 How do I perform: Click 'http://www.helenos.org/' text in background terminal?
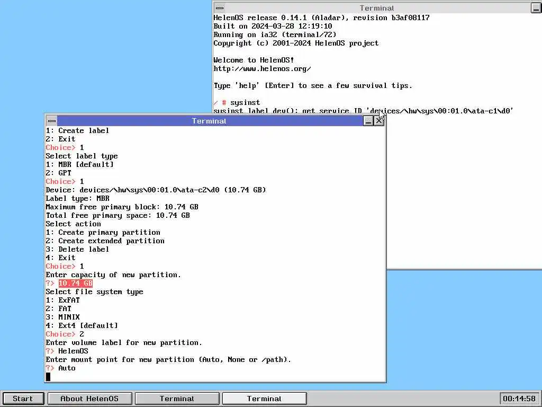(x=263, y=68)
